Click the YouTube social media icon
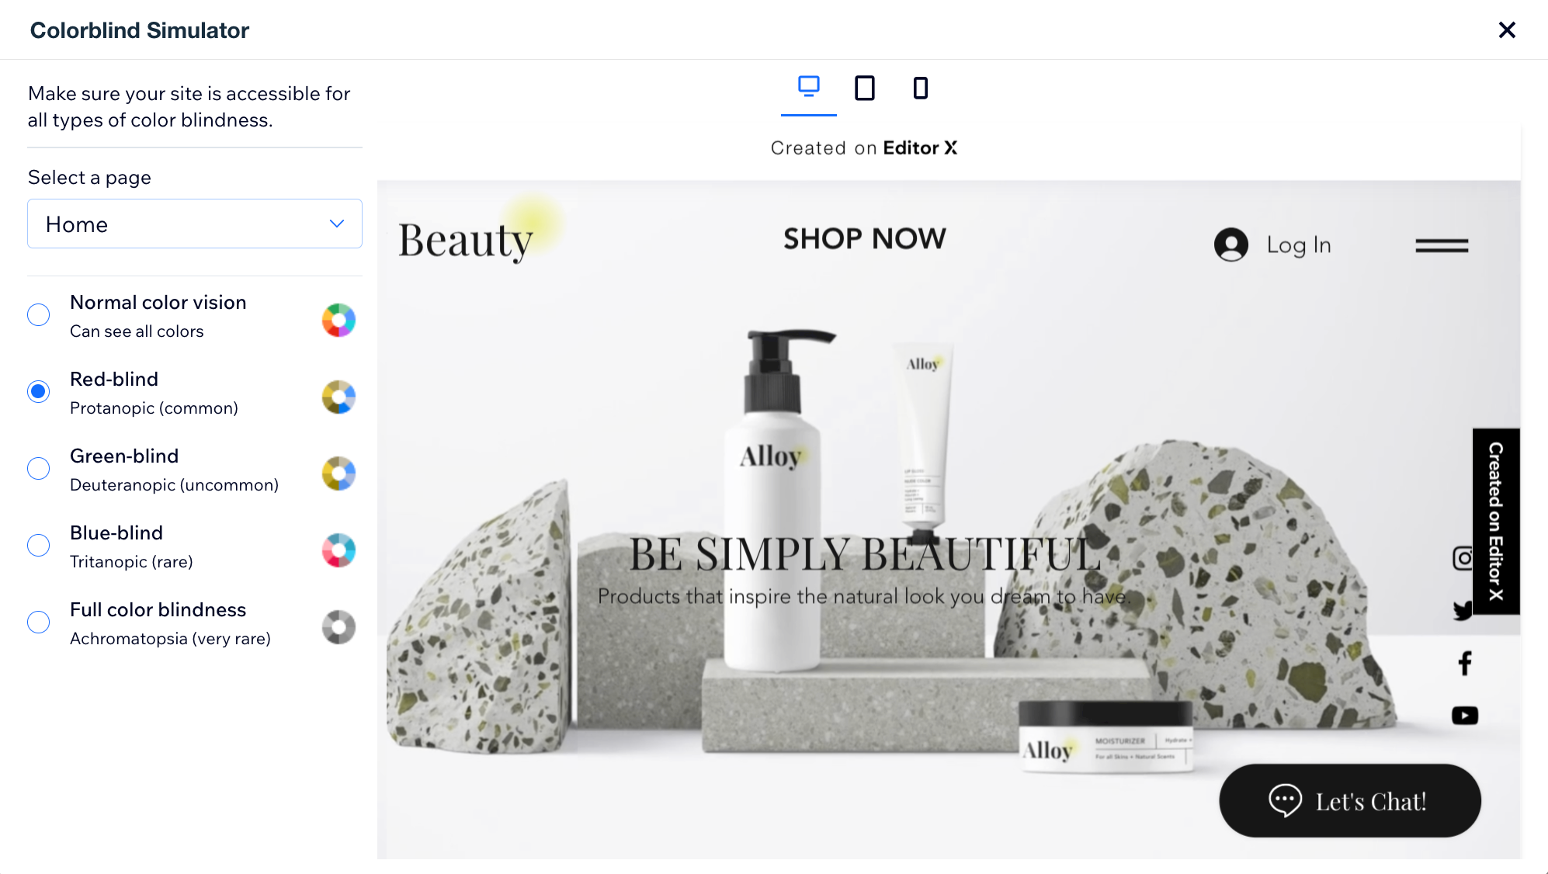Viewport: 1548px width, 874px height. [x=1465, y=715]
